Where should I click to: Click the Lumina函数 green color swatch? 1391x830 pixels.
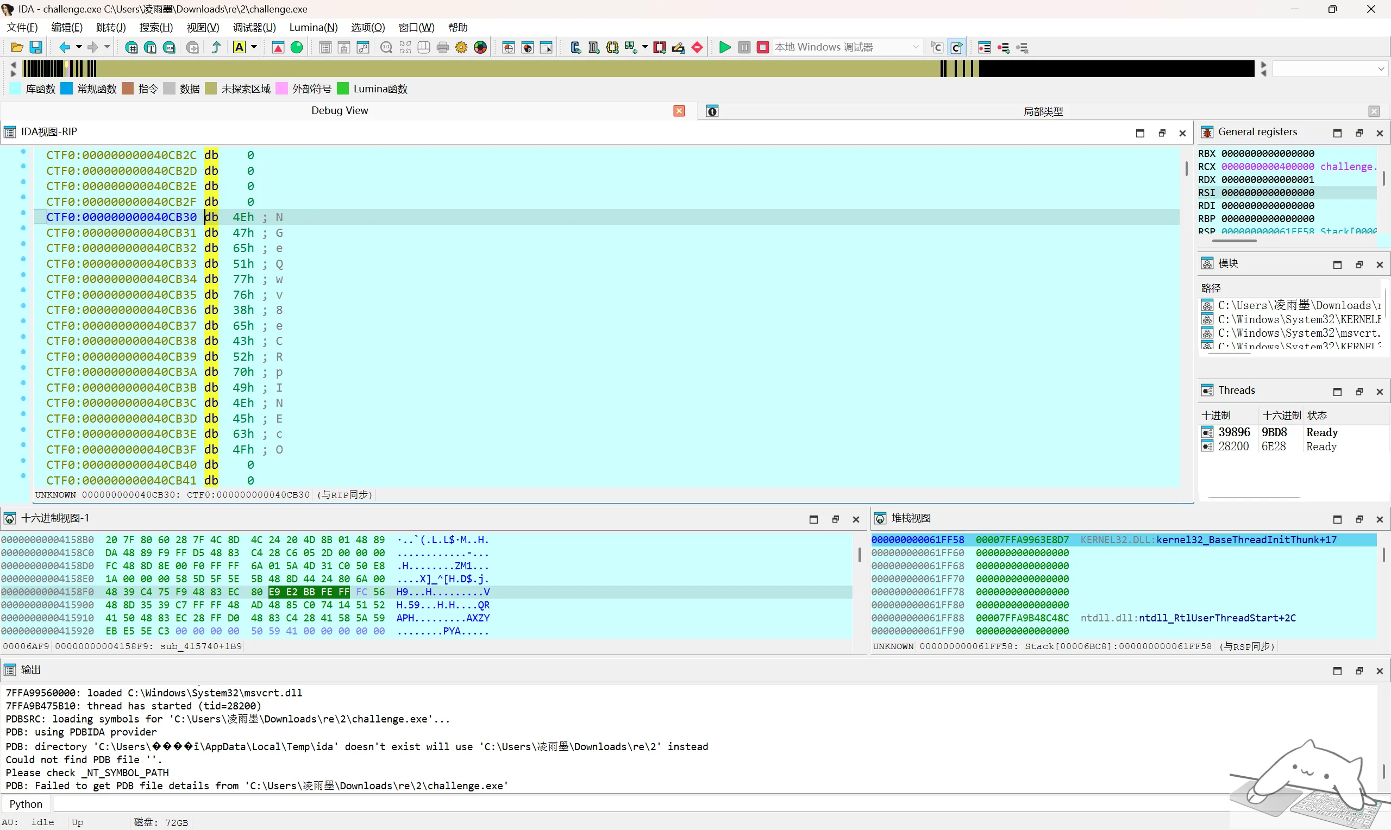pyautogui.click(x=343, y=89)
